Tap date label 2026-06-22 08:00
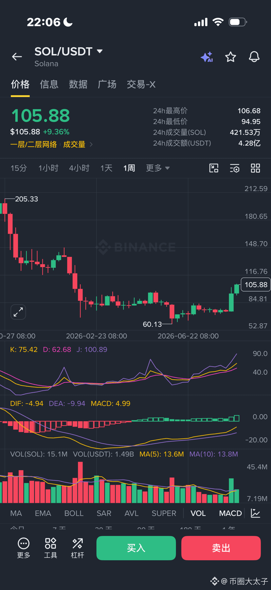Viewport: 271px width, 590px height. tap(188, 336)
